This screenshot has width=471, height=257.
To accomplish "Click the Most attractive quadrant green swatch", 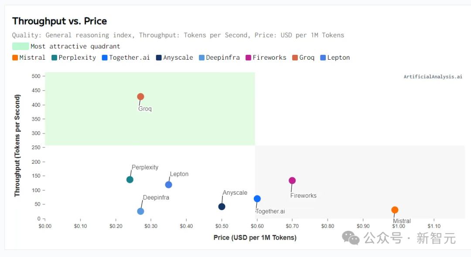I will tap(20, 46).
